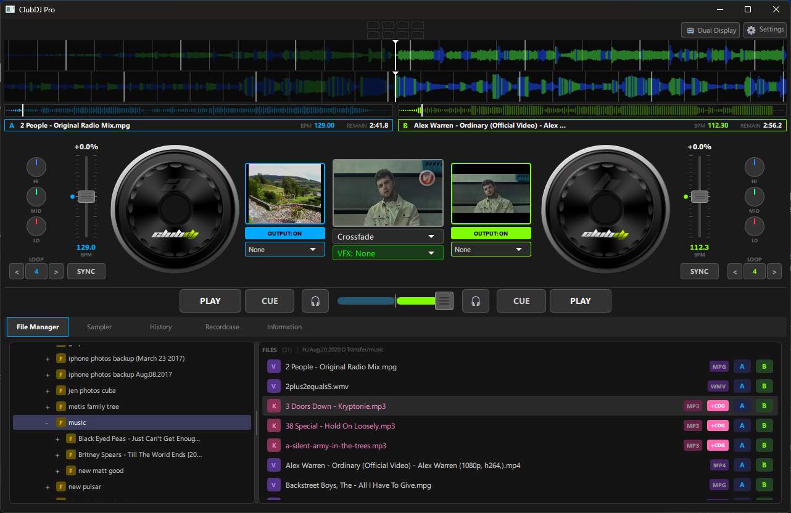Open the History tab
Image resolution: width=791 pixels, height=513 pixels.
pos(160,327)
